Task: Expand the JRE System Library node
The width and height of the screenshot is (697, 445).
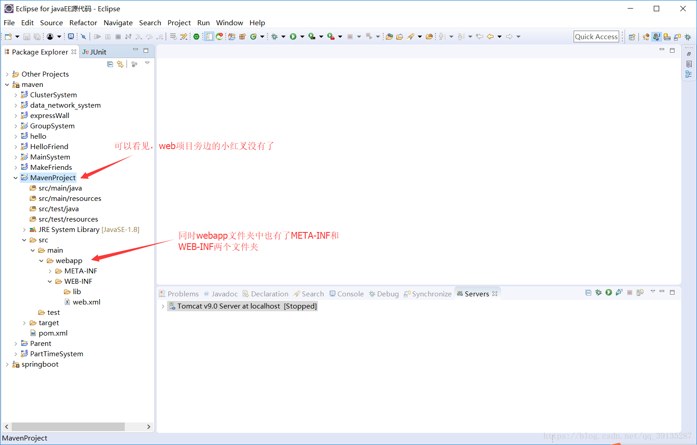Action: point(24,230)
